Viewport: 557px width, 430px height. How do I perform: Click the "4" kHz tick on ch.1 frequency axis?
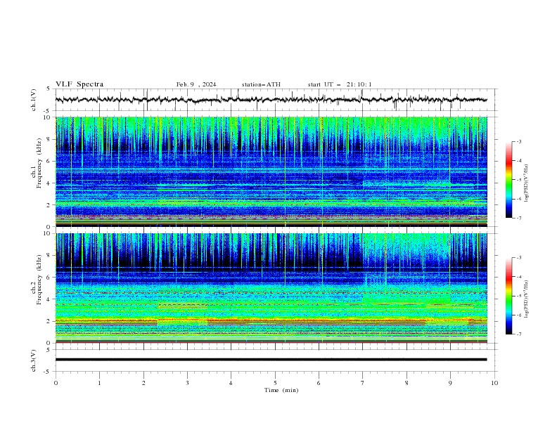pos(50,183)
